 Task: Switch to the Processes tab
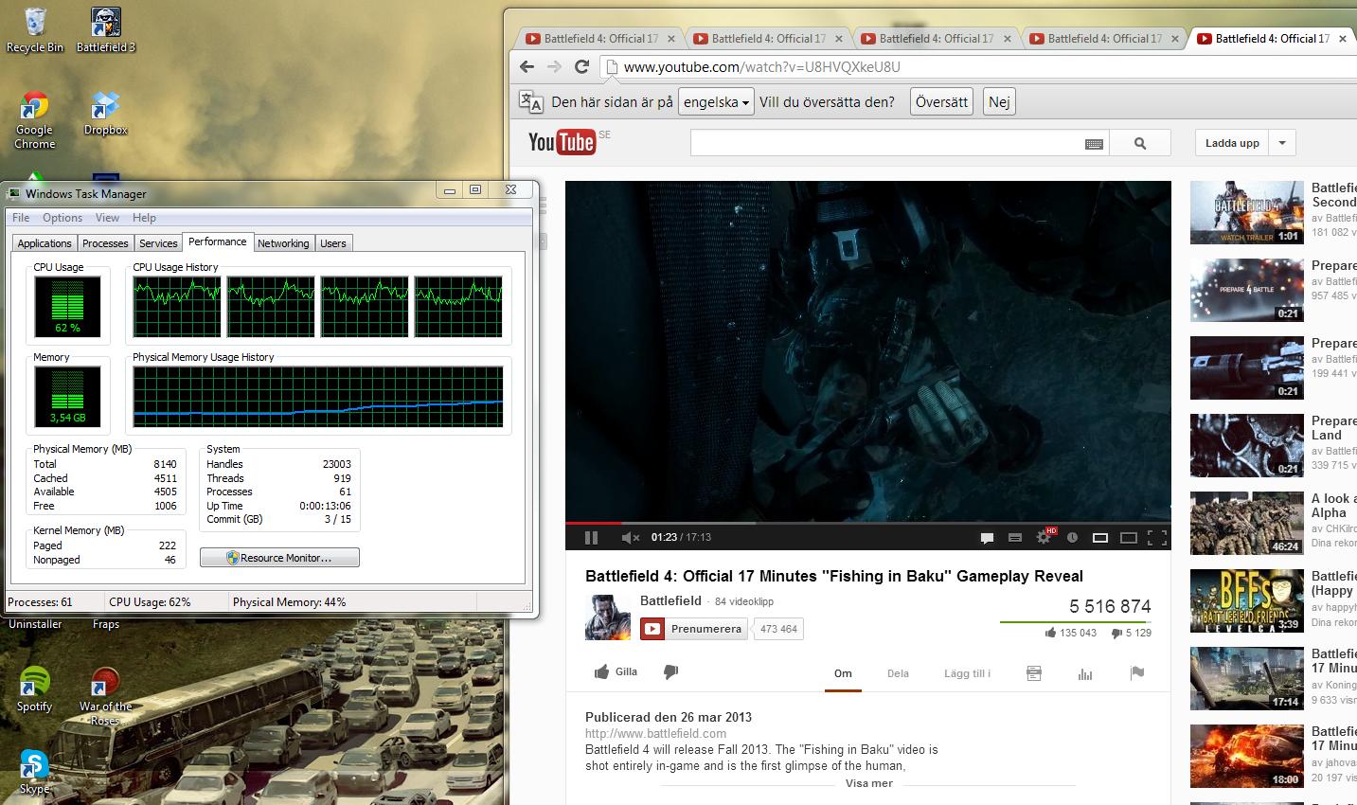pos(105,243)
